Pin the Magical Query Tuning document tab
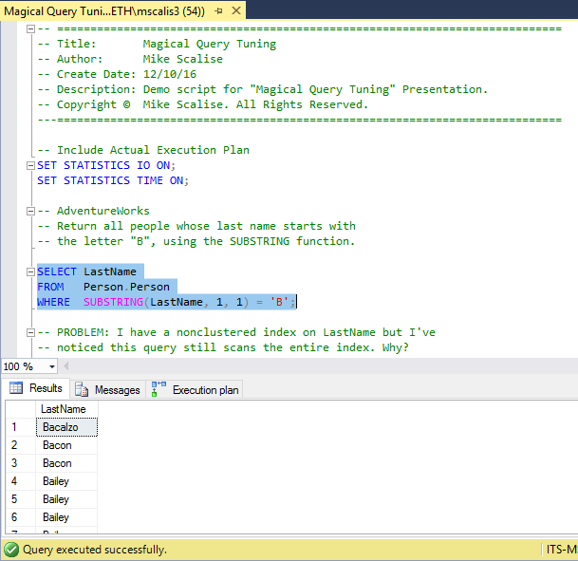 (218, 11)
